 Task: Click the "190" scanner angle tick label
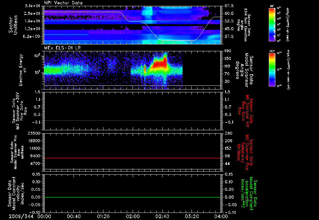click(228, 51)
